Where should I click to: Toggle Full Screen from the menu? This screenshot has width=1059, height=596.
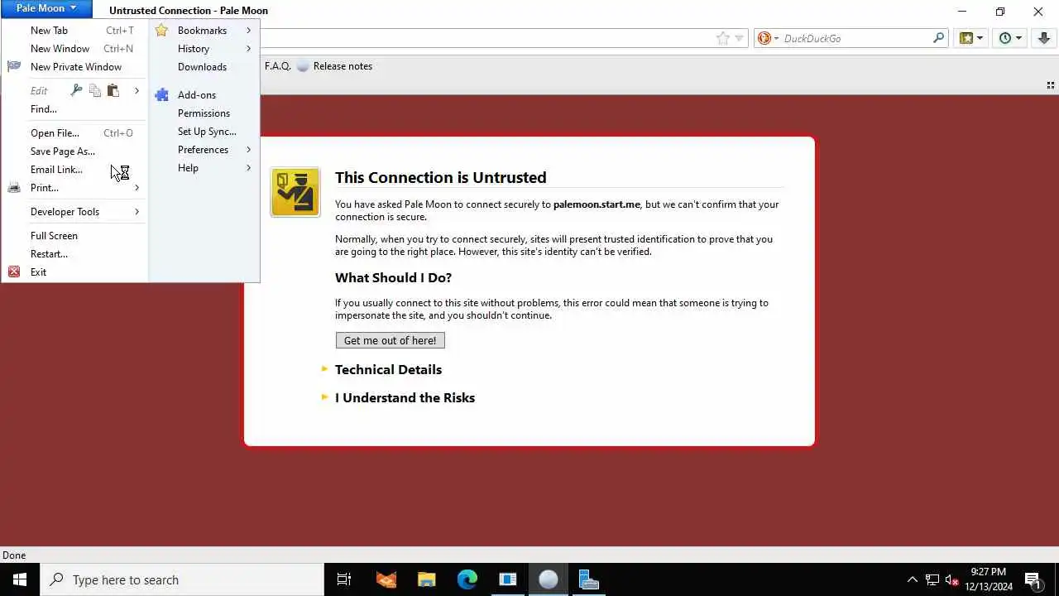pos(75,236)
